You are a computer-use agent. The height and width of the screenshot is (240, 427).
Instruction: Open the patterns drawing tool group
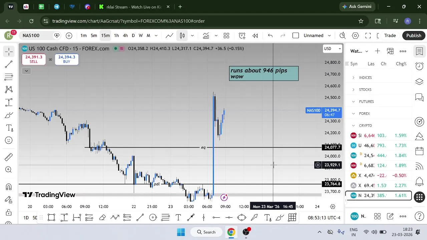tap(9, 89)
